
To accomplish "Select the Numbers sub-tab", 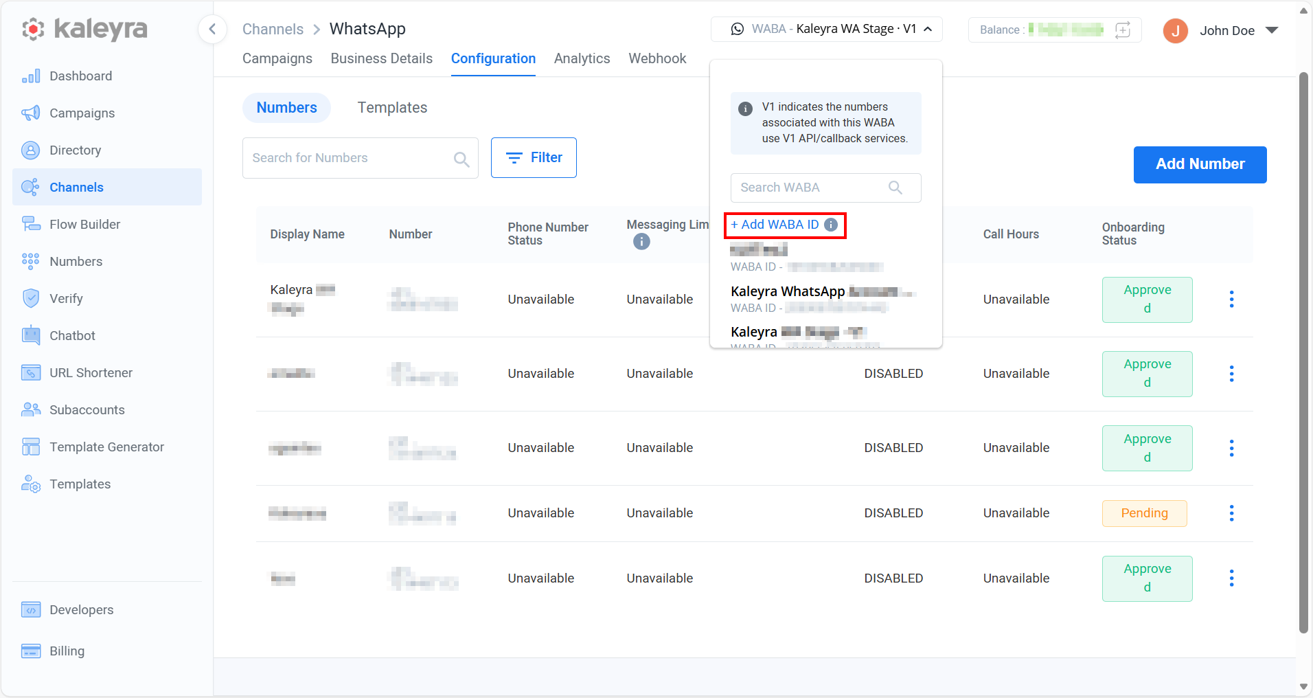I will point(286,108).
